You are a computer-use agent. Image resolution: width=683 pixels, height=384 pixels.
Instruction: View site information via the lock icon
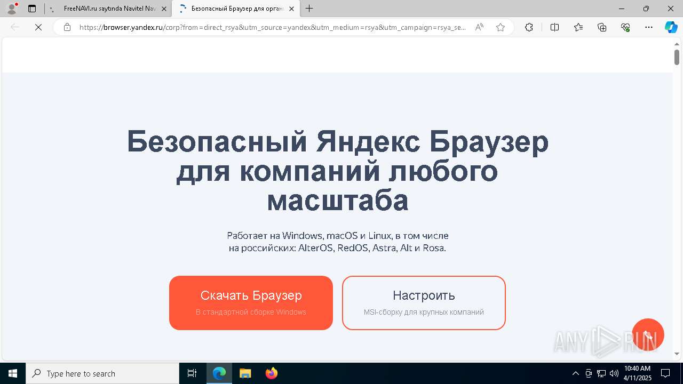tap(67, 27)
